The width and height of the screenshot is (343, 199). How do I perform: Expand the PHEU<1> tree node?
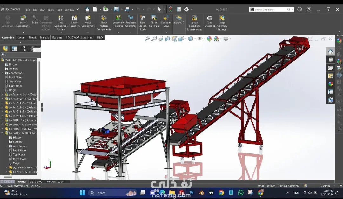point(3,120)
